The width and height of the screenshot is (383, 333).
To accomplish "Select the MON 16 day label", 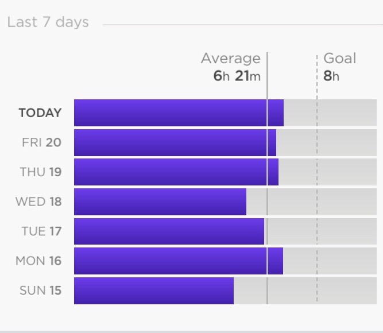I will click(x=38, y=261).
